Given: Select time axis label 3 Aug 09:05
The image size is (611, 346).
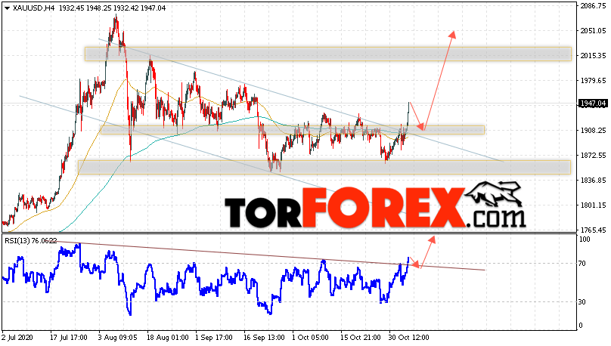Looking at the screenshot, I should click(x=117, y=338).
